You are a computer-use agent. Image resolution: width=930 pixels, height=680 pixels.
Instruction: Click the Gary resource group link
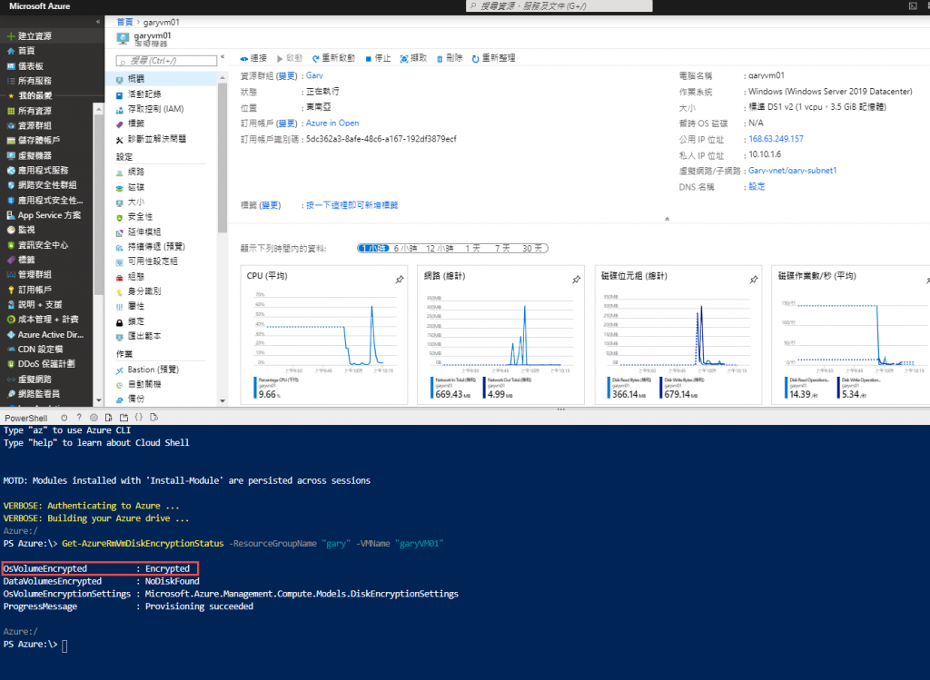(314, 76)
